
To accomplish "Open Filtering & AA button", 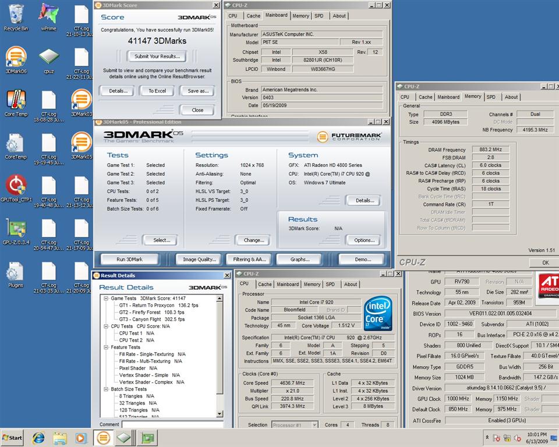I will (x=249, y=260).
